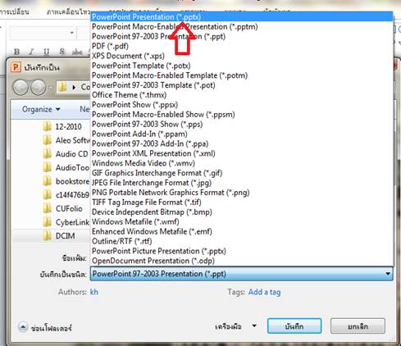The height and width of the screenshot is (346, 401).
Task: Toggle Italic formatting in the ribbon
Action: coord(31,52)
